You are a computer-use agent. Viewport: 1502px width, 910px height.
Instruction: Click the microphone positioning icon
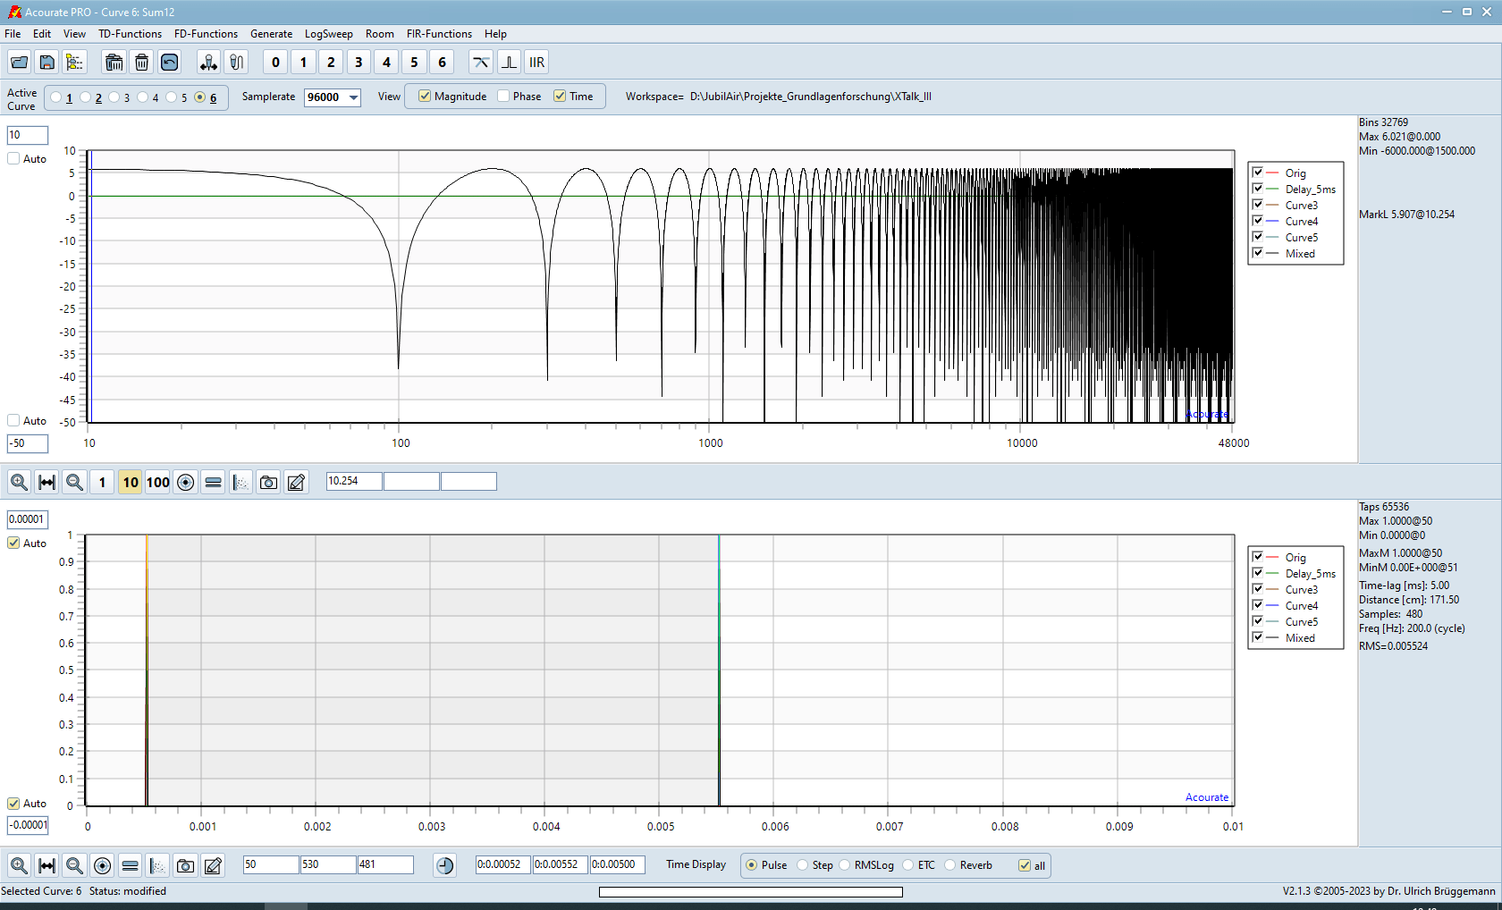coord(208,62)
